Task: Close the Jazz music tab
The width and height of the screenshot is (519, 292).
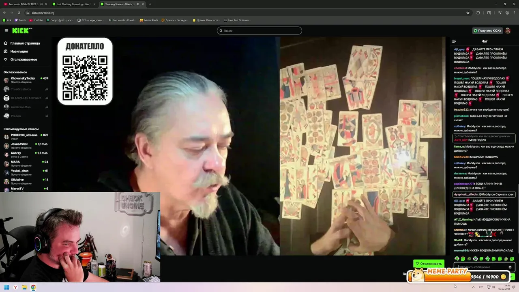Action: click(46, 4)
